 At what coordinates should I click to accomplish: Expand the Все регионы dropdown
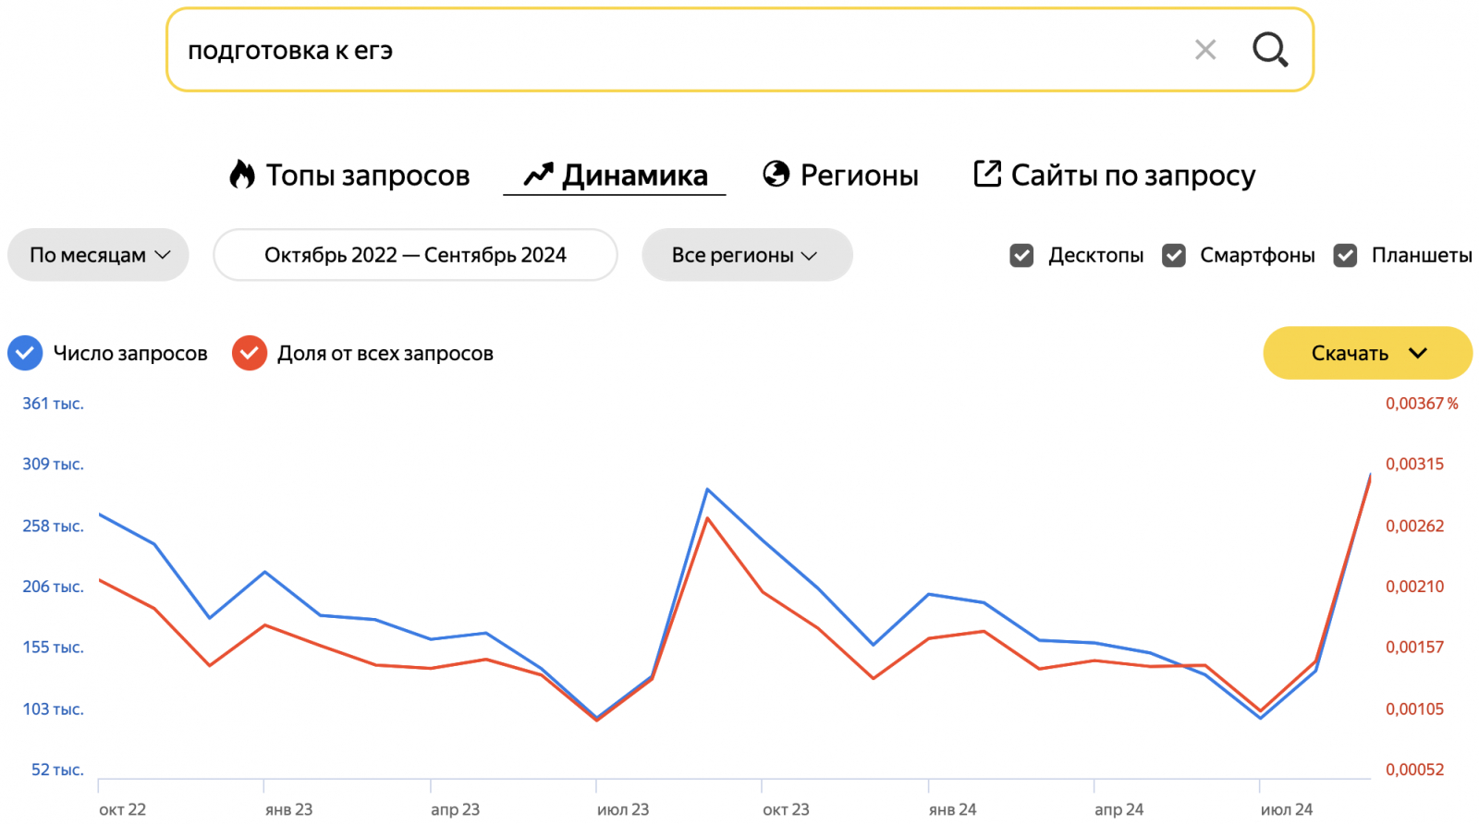(746, 255)
